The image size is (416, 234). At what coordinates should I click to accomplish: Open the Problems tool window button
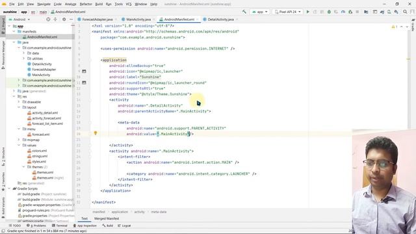tap(36, 226)
